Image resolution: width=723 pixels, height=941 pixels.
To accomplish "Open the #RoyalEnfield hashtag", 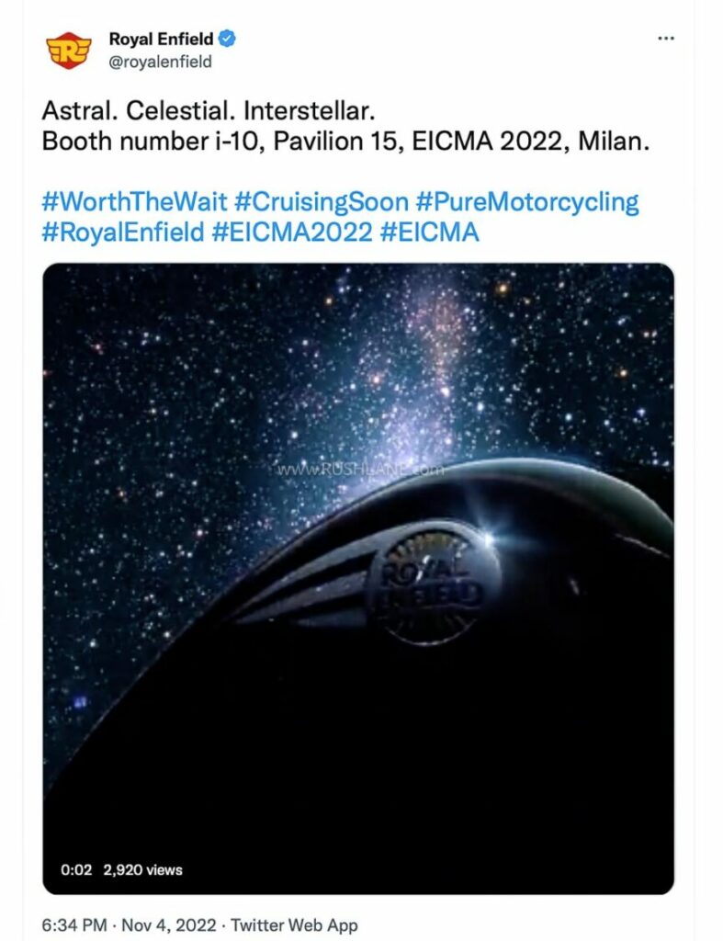I will [x=123, y=232].
